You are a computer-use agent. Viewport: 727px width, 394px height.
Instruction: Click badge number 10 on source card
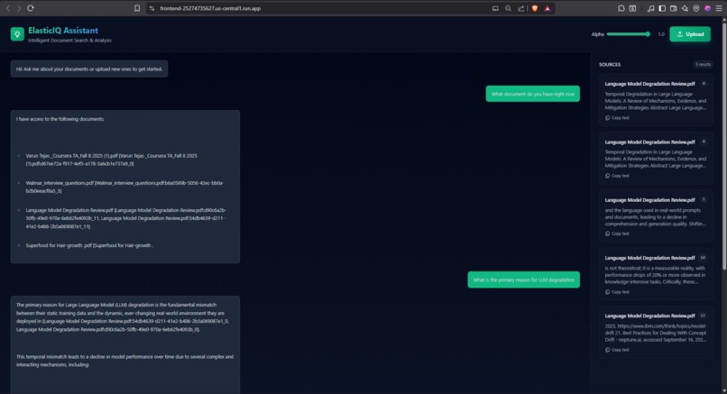703,258
